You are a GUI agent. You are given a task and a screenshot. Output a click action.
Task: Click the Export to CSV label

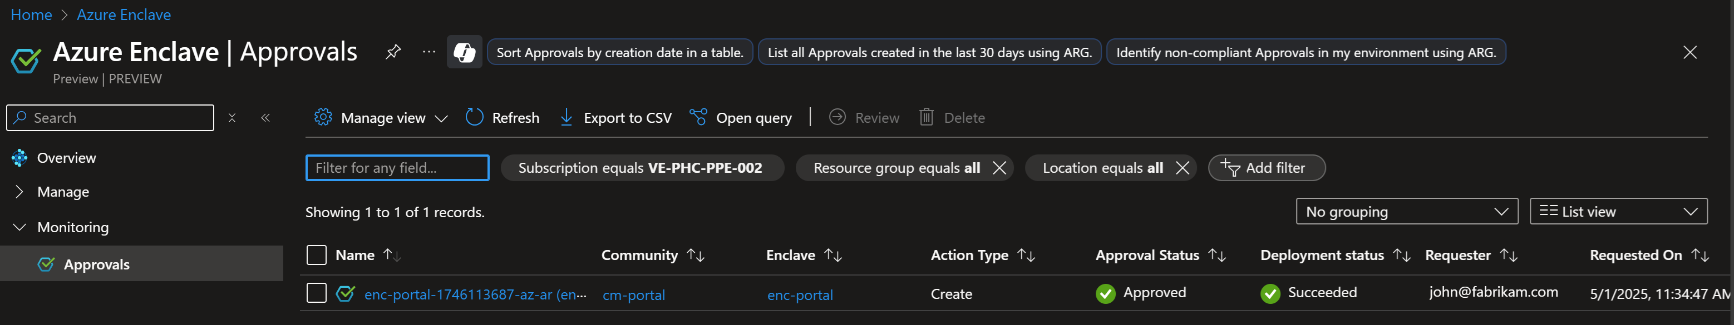click(x=627, y=118)
